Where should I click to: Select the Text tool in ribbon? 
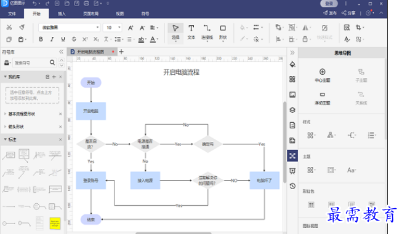191,32
